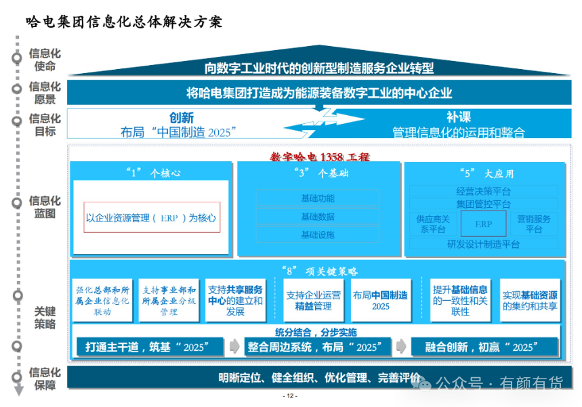Click the 供应商关系平台 box
The width and height of the screenshot is (582, 407).
point(433,223)
